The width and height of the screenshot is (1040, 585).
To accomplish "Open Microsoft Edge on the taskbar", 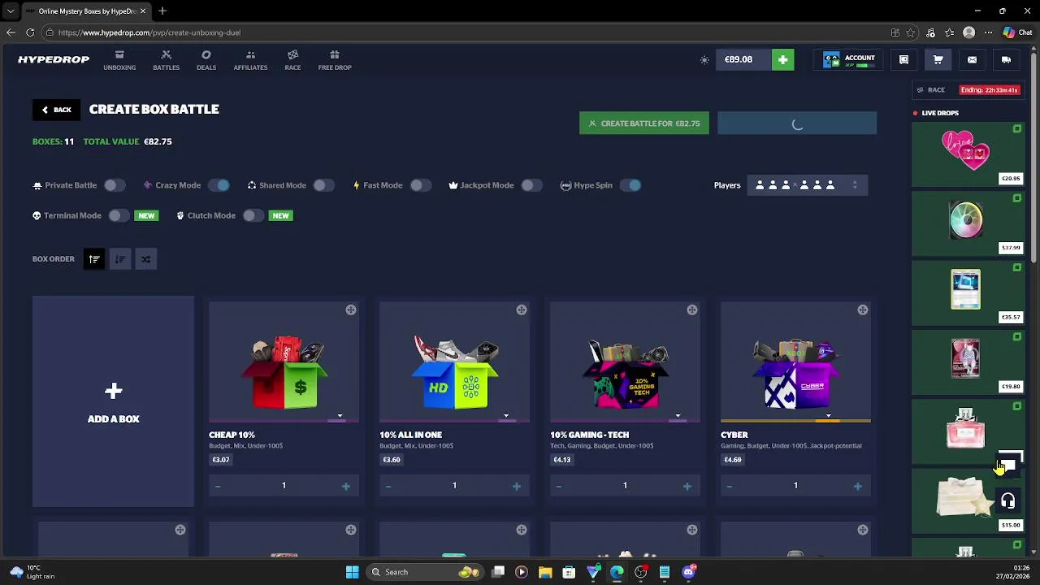I will tap(617, 572).
